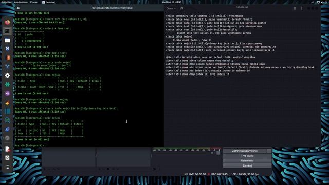Click the alter table ksiazki line in editor
329x185 pixels.
210,57
